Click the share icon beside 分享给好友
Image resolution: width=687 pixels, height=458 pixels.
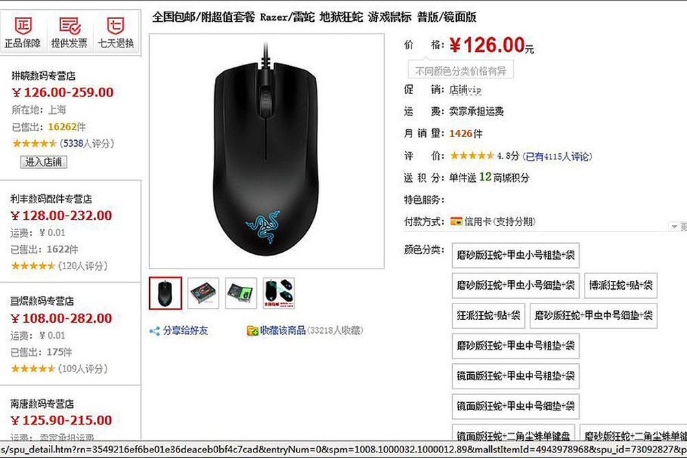pyautogui.click(x=155, y=331)
